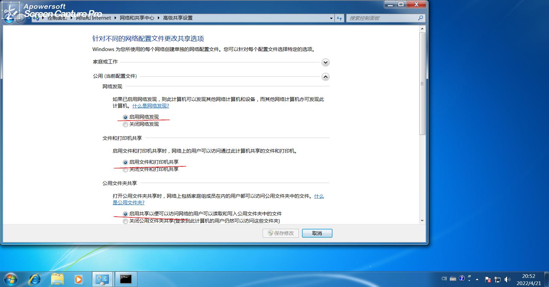
Task: Click the search magnifier icon
Action: [x=421, y=18]
